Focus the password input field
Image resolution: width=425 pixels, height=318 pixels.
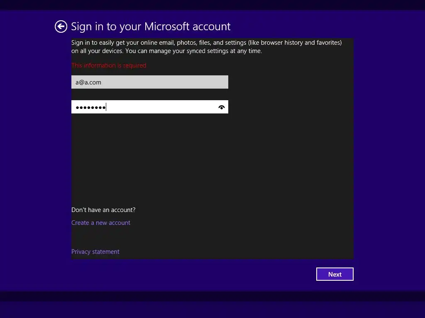149,107
